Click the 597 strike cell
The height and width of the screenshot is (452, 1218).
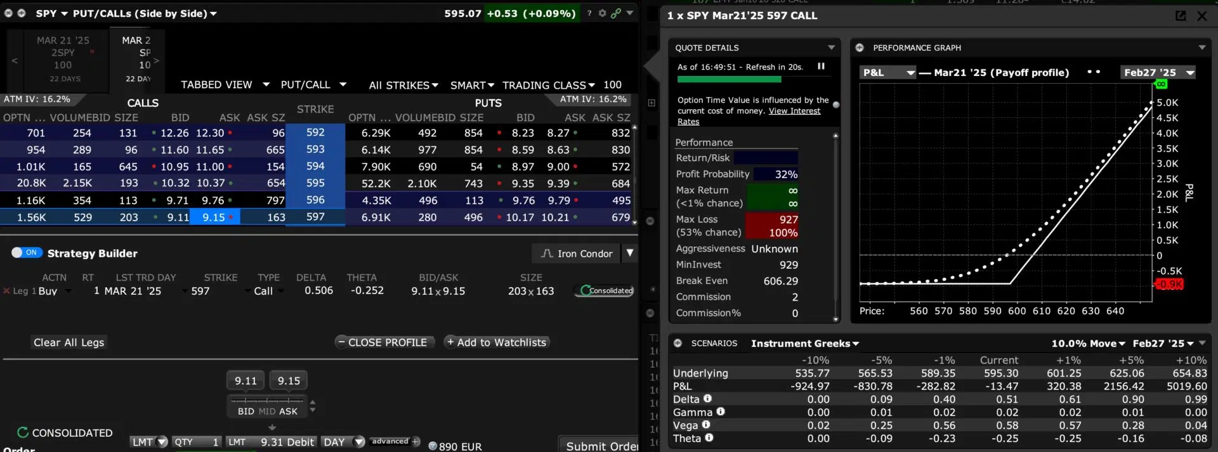(315, 217)
